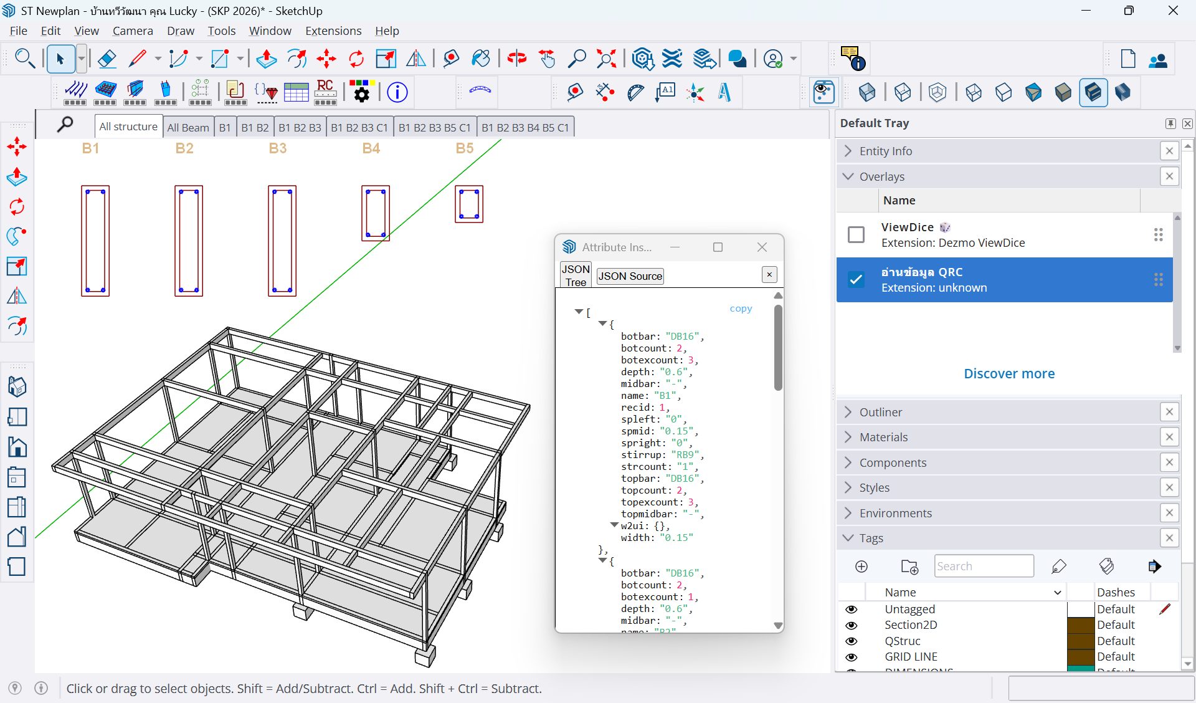Expand the Materials panel

coord(997,437)
